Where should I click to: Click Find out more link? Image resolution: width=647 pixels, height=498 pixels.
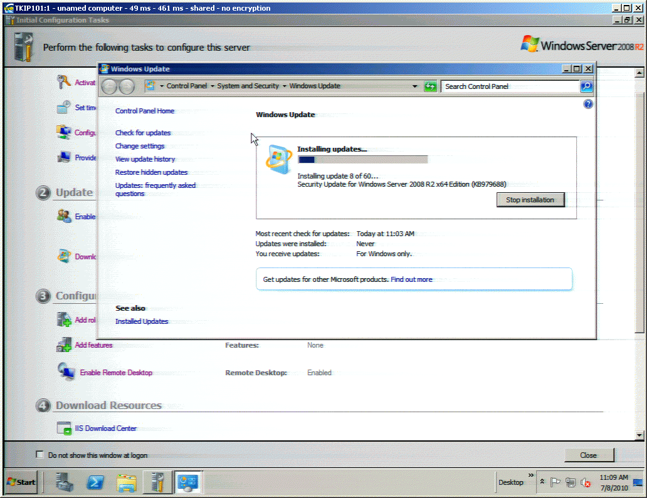click(x=411, y=279)
